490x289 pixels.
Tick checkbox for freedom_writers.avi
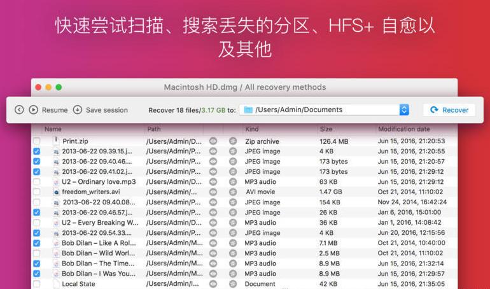pyautogui.click(x=36, y=192)
